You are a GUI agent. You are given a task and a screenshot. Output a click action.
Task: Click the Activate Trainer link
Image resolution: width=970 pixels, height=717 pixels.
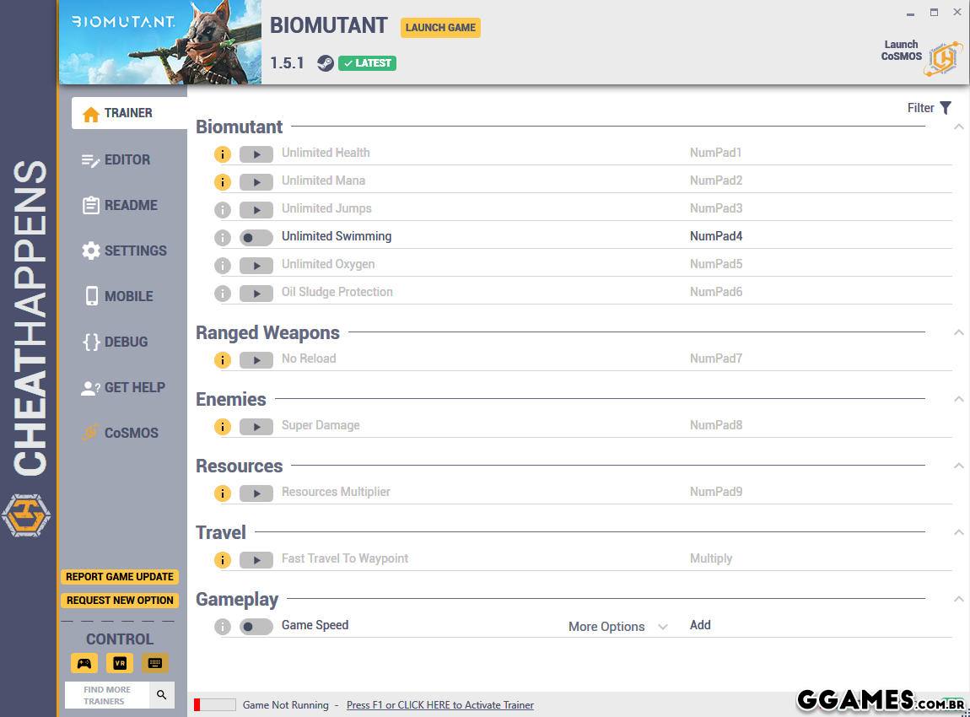[439, 705]
